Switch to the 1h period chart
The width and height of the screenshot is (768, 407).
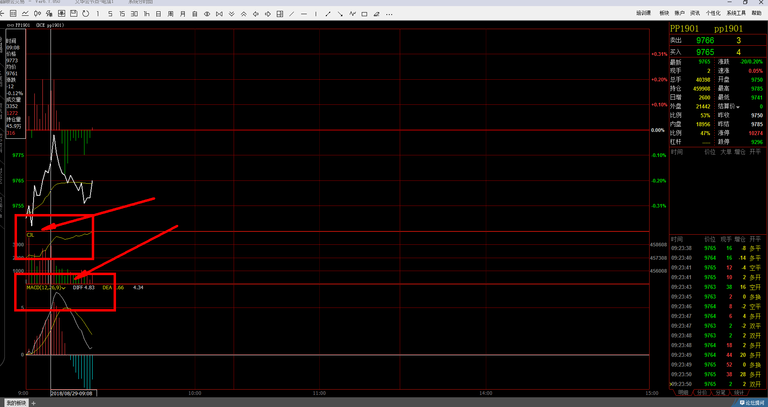[146, 14]
